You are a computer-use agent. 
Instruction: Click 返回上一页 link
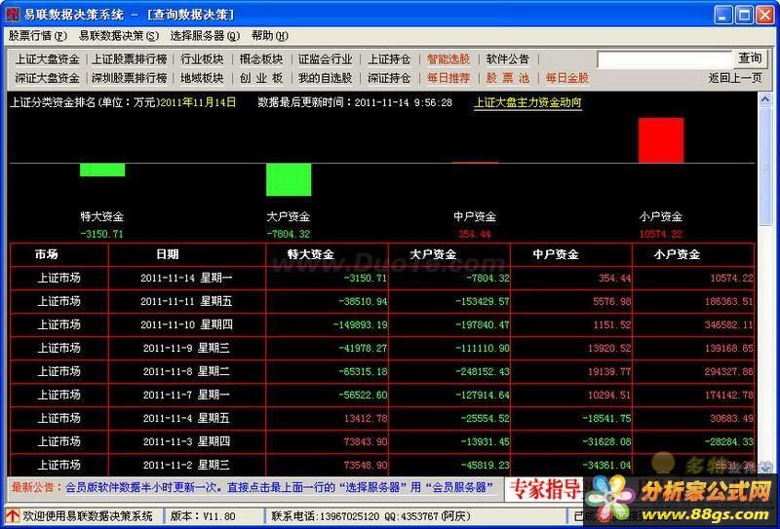pyautogui.click(x=735, y=78)
